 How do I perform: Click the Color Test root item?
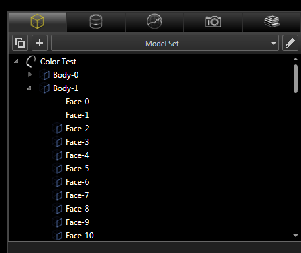click(58, 62)
